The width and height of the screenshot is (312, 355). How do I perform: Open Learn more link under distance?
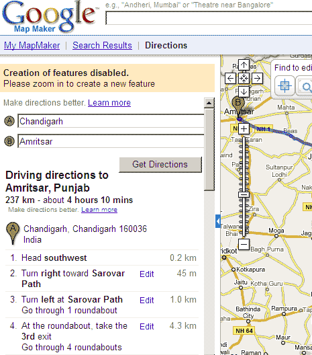99,210
